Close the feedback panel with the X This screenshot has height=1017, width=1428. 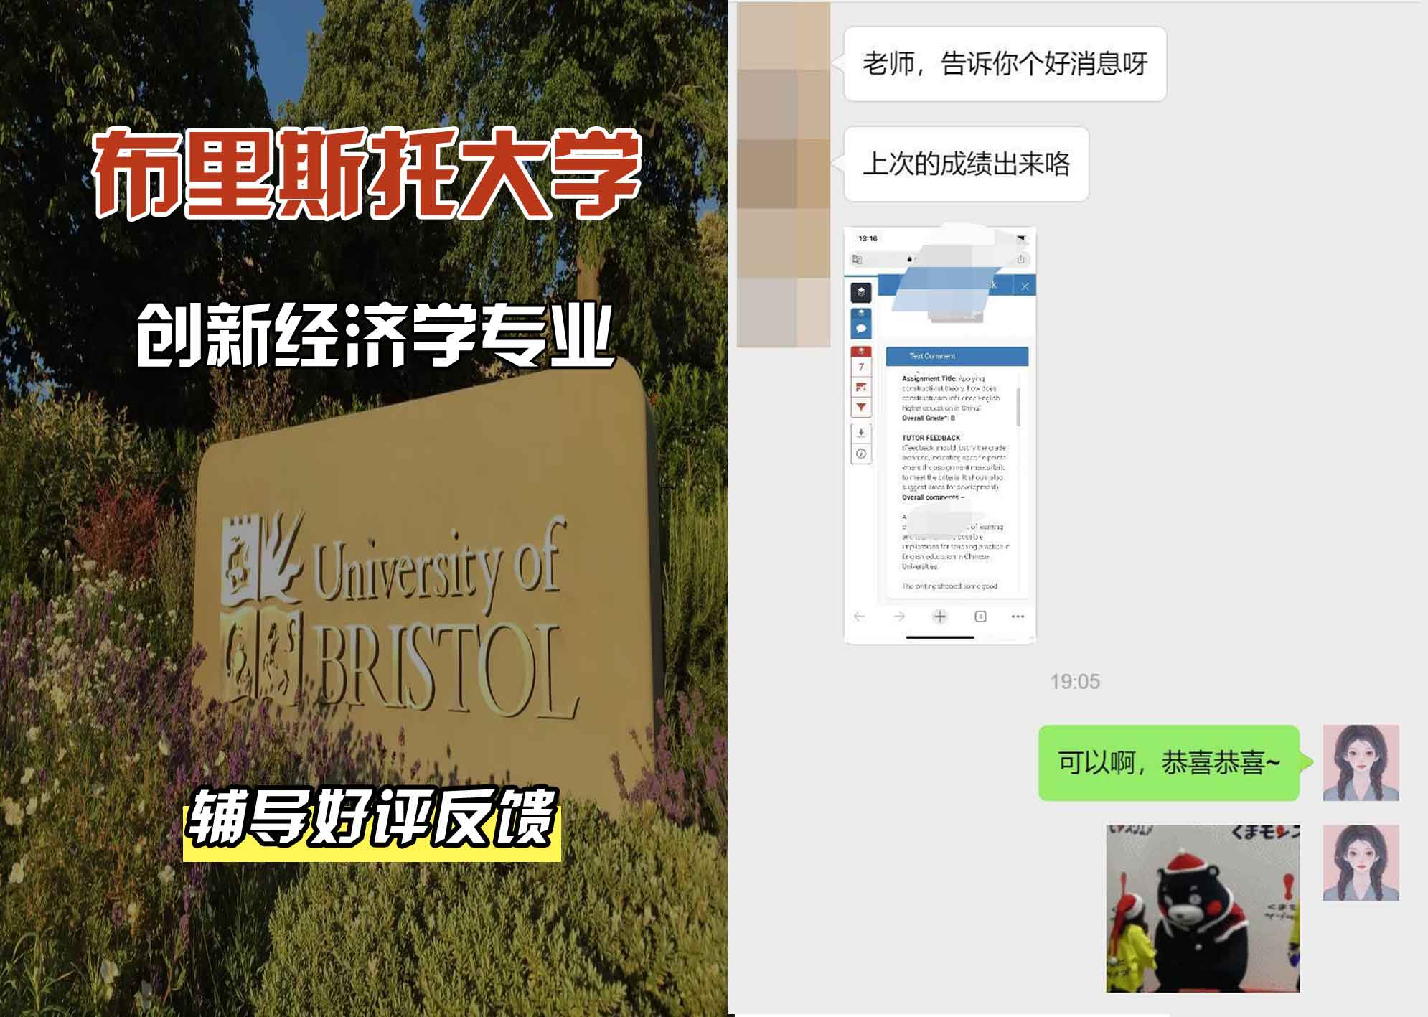point(1025,285)
